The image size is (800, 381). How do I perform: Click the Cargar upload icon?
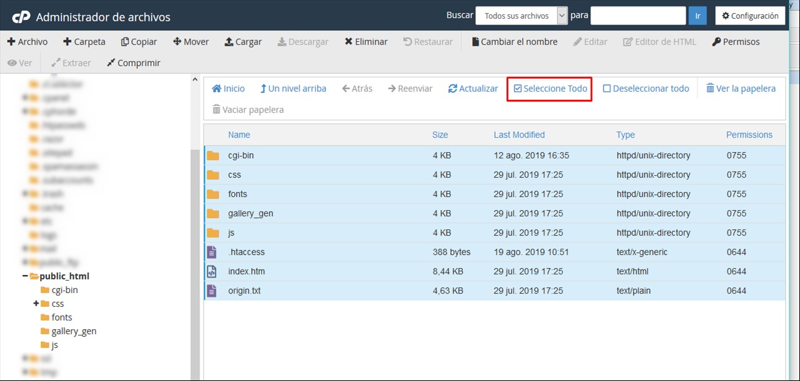click(229, 42)
